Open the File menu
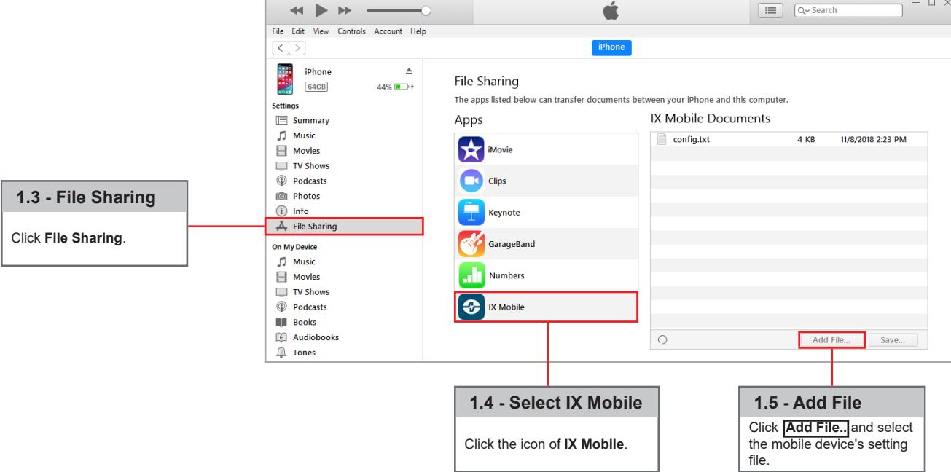 (278, 31)
